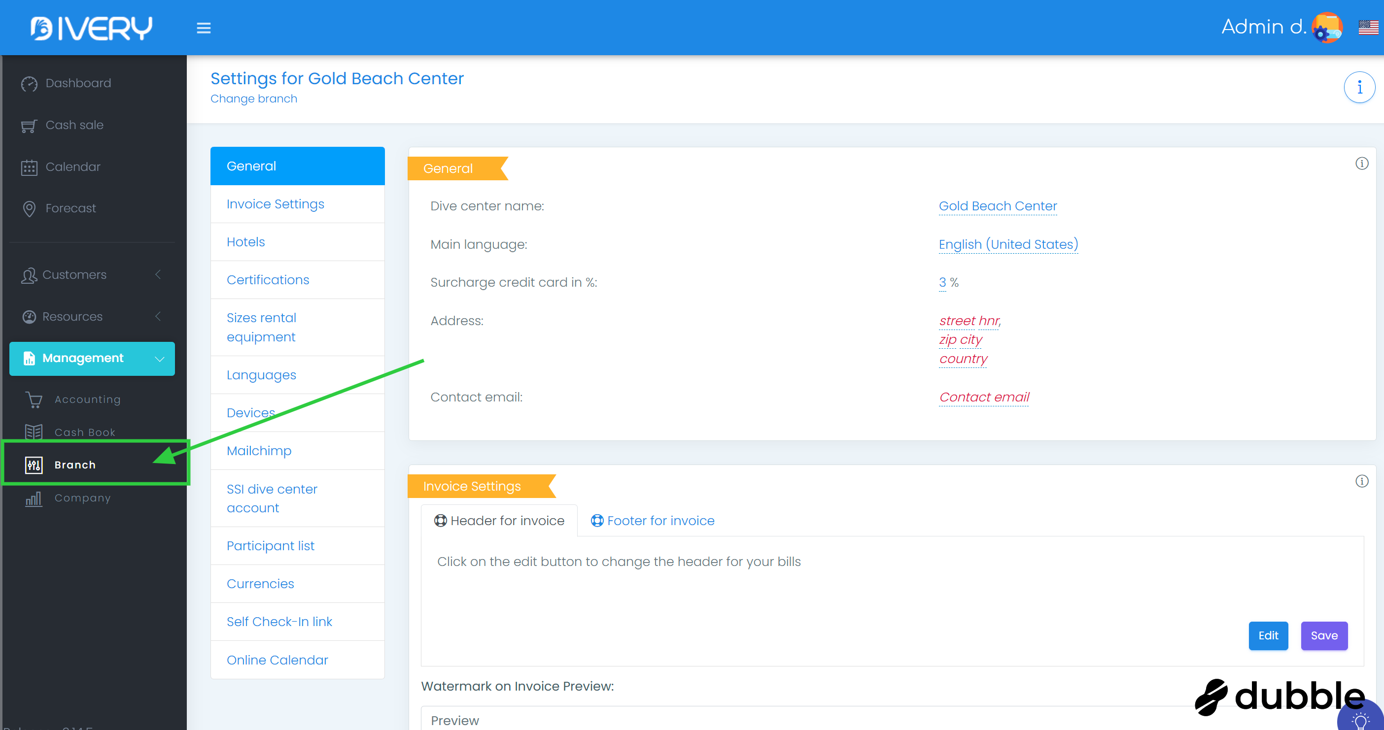Image resolution: width=1384 pixels, height=730 pixels.
Task: Click the Change branch link
Action: (254, 99)
